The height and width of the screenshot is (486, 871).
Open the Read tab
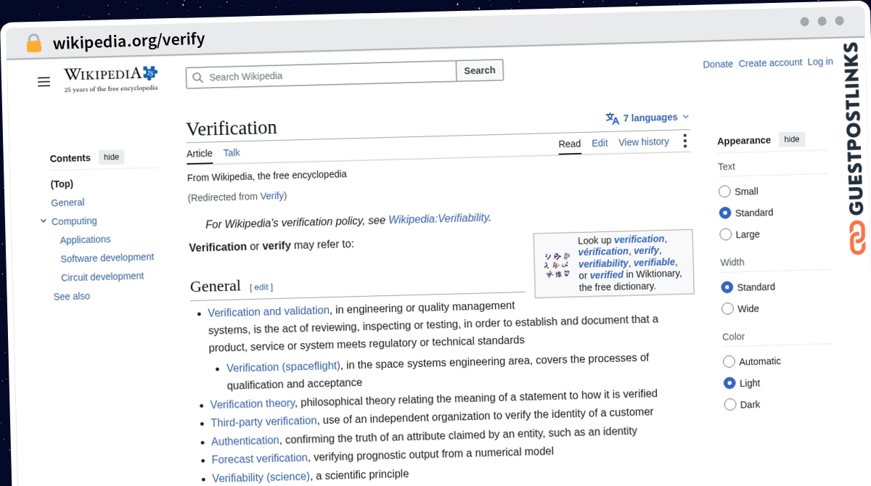(x=570, y=144)
